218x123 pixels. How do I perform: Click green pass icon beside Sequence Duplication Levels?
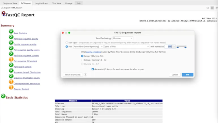(x=11, y=76)
